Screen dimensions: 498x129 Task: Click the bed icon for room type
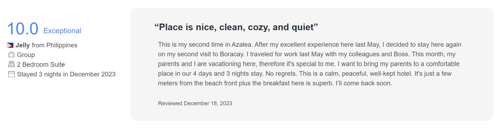point(11,64)
